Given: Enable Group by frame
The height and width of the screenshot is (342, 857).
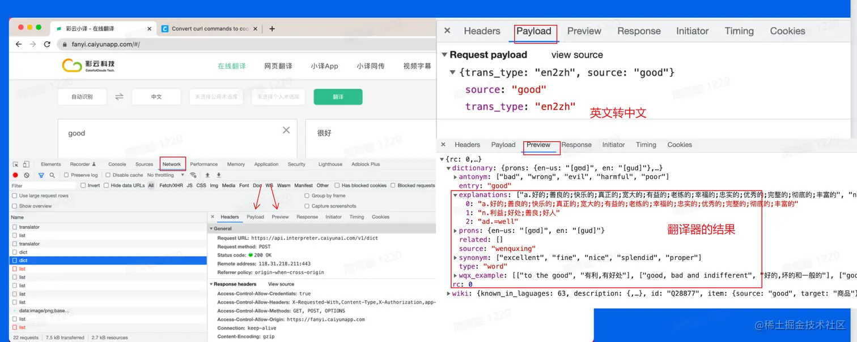Looking at the screenshot, I should click(307, 196).
